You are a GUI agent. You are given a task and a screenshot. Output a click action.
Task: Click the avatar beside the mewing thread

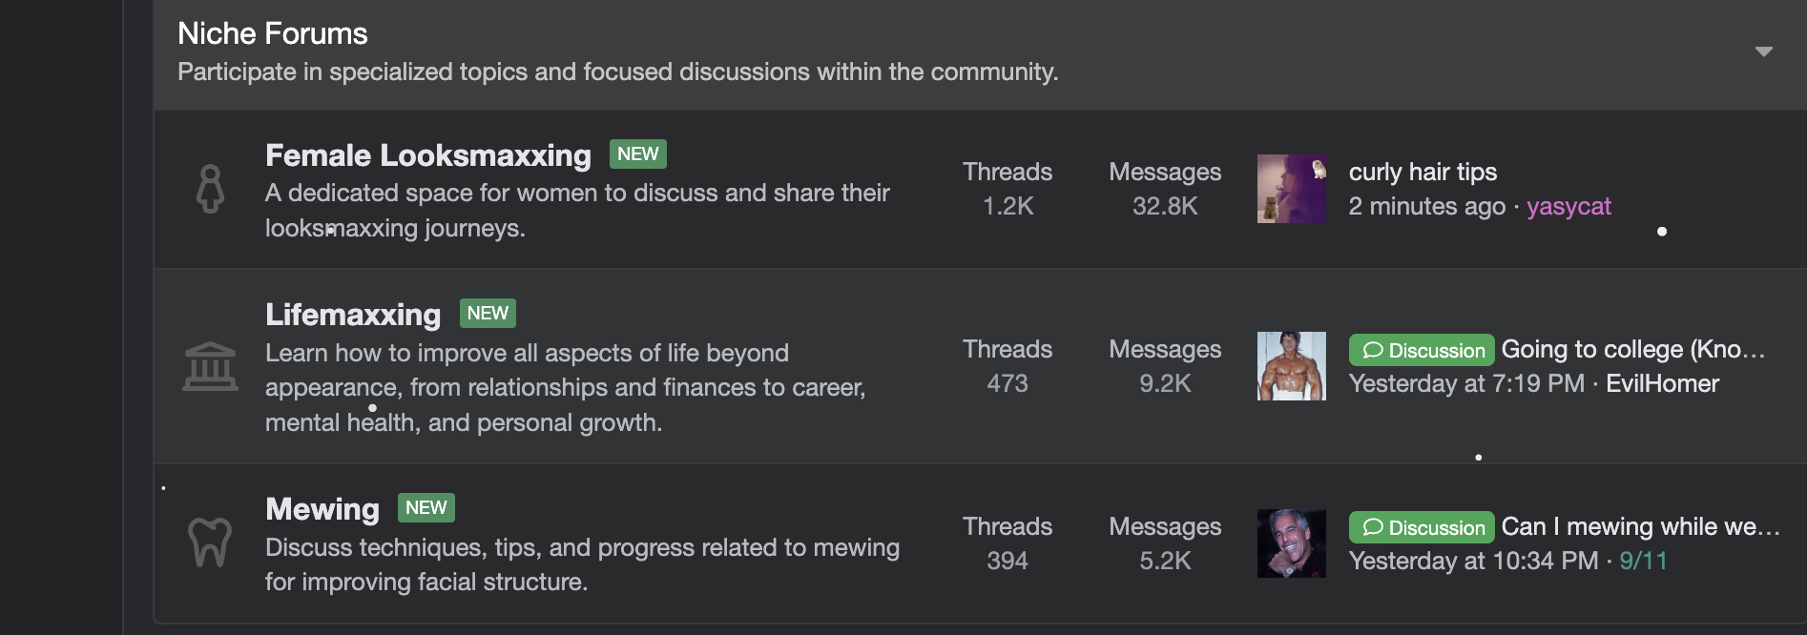tap(1291, 543)
